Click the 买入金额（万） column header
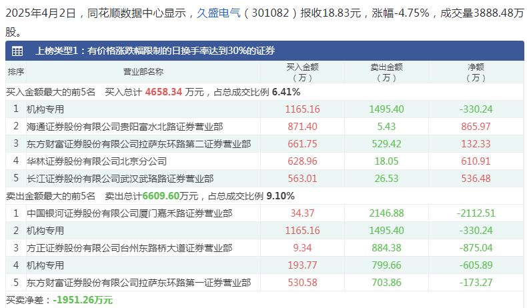This screenshot has width=527, height=308. pyautogui.click(x=302, y=72)
